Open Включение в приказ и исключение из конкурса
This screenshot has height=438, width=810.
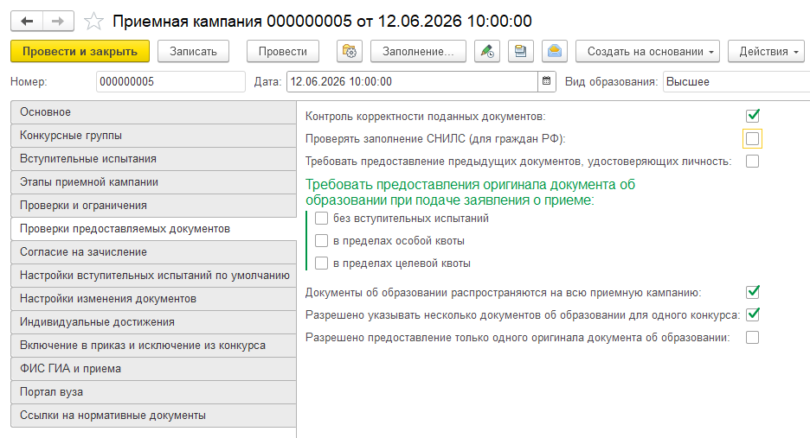point(153,346)
